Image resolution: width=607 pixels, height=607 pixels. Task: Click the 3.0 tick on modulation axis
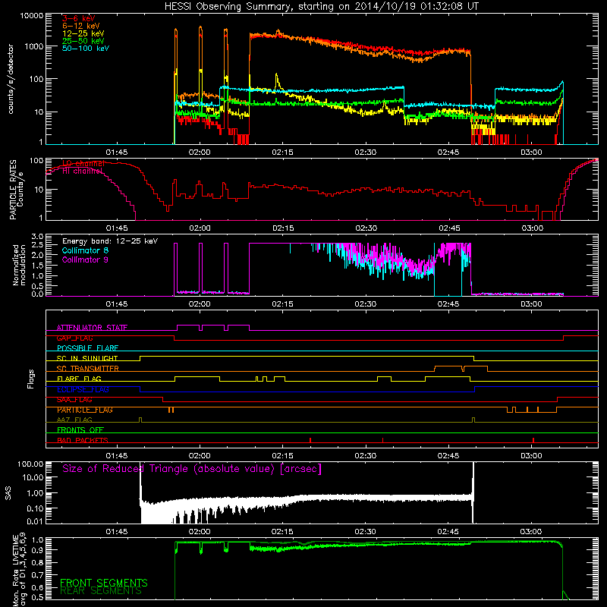(37, 237)
